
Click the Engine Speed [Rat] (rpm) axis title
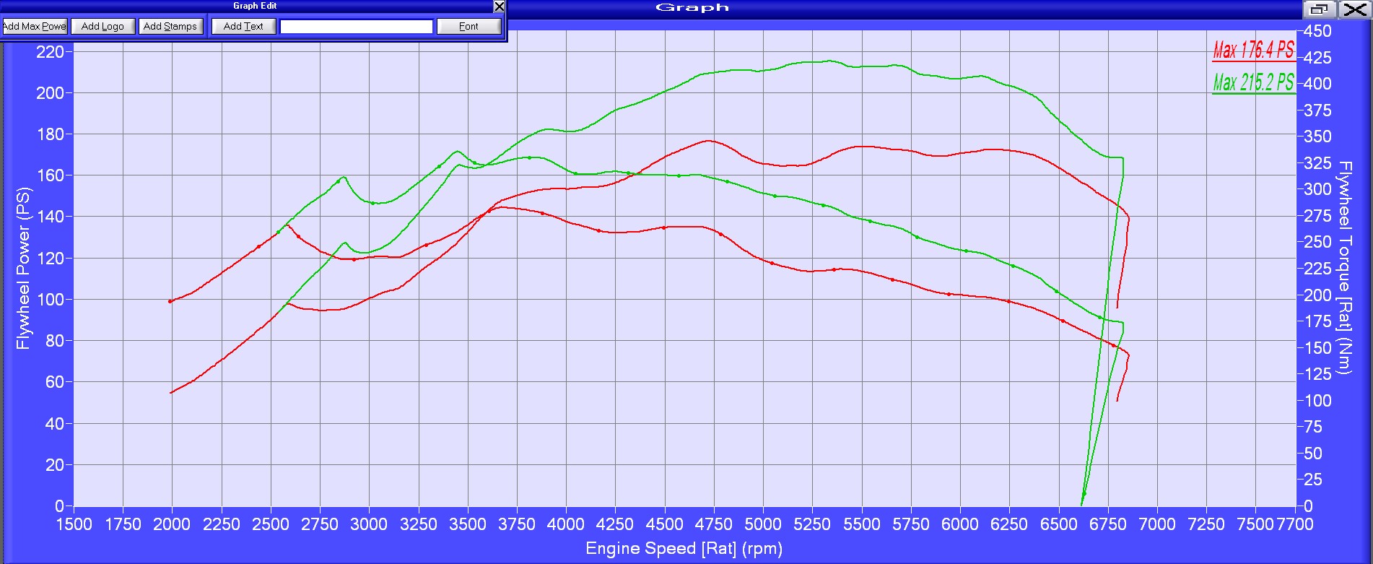point(684,549)
